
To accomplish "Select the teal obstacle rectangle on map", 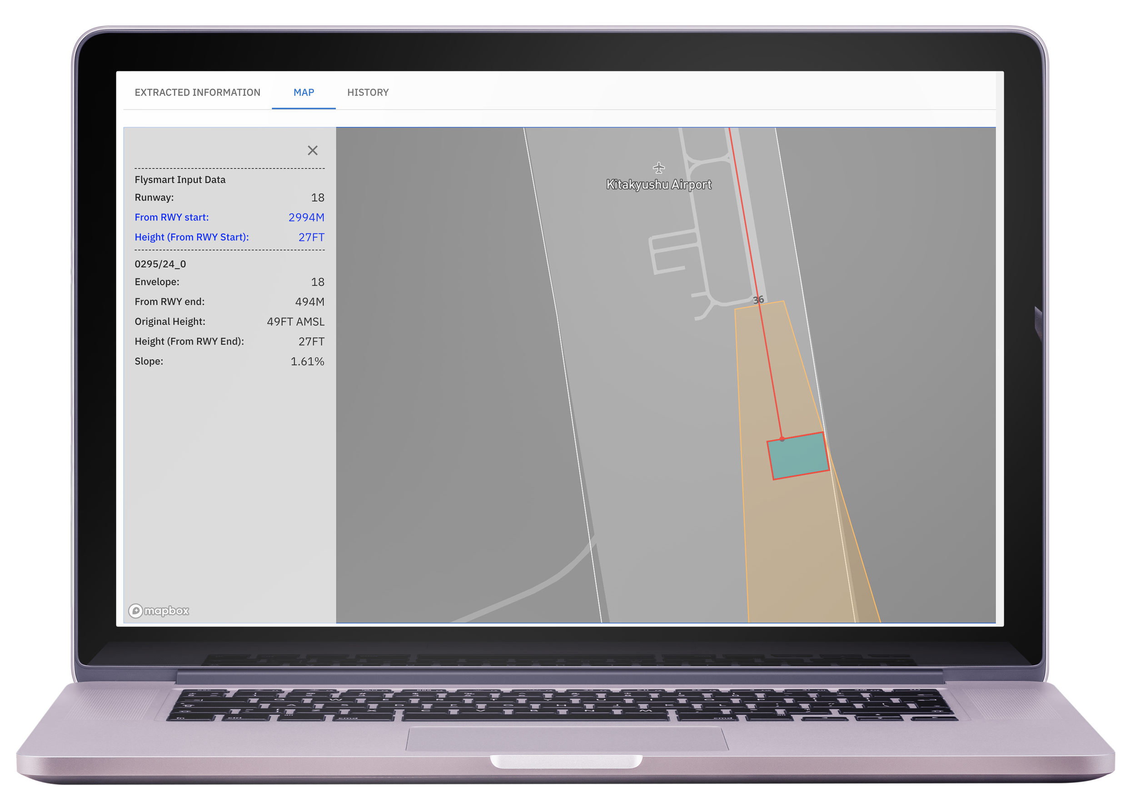I will pyautogui.click(x=798, y=456).
